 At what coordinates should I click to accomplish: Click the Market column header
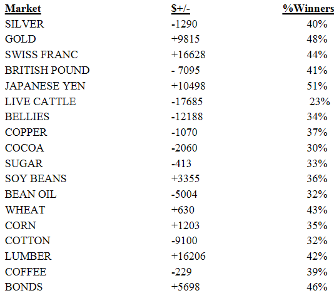(x=23, y=9)
